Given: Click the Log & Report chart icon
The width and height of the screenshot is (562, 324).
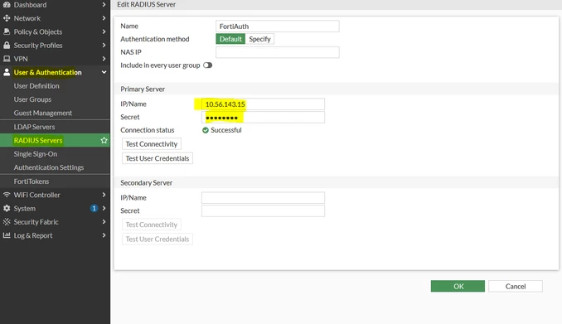Looking at the screenshot, I should (x=7, y=235).
